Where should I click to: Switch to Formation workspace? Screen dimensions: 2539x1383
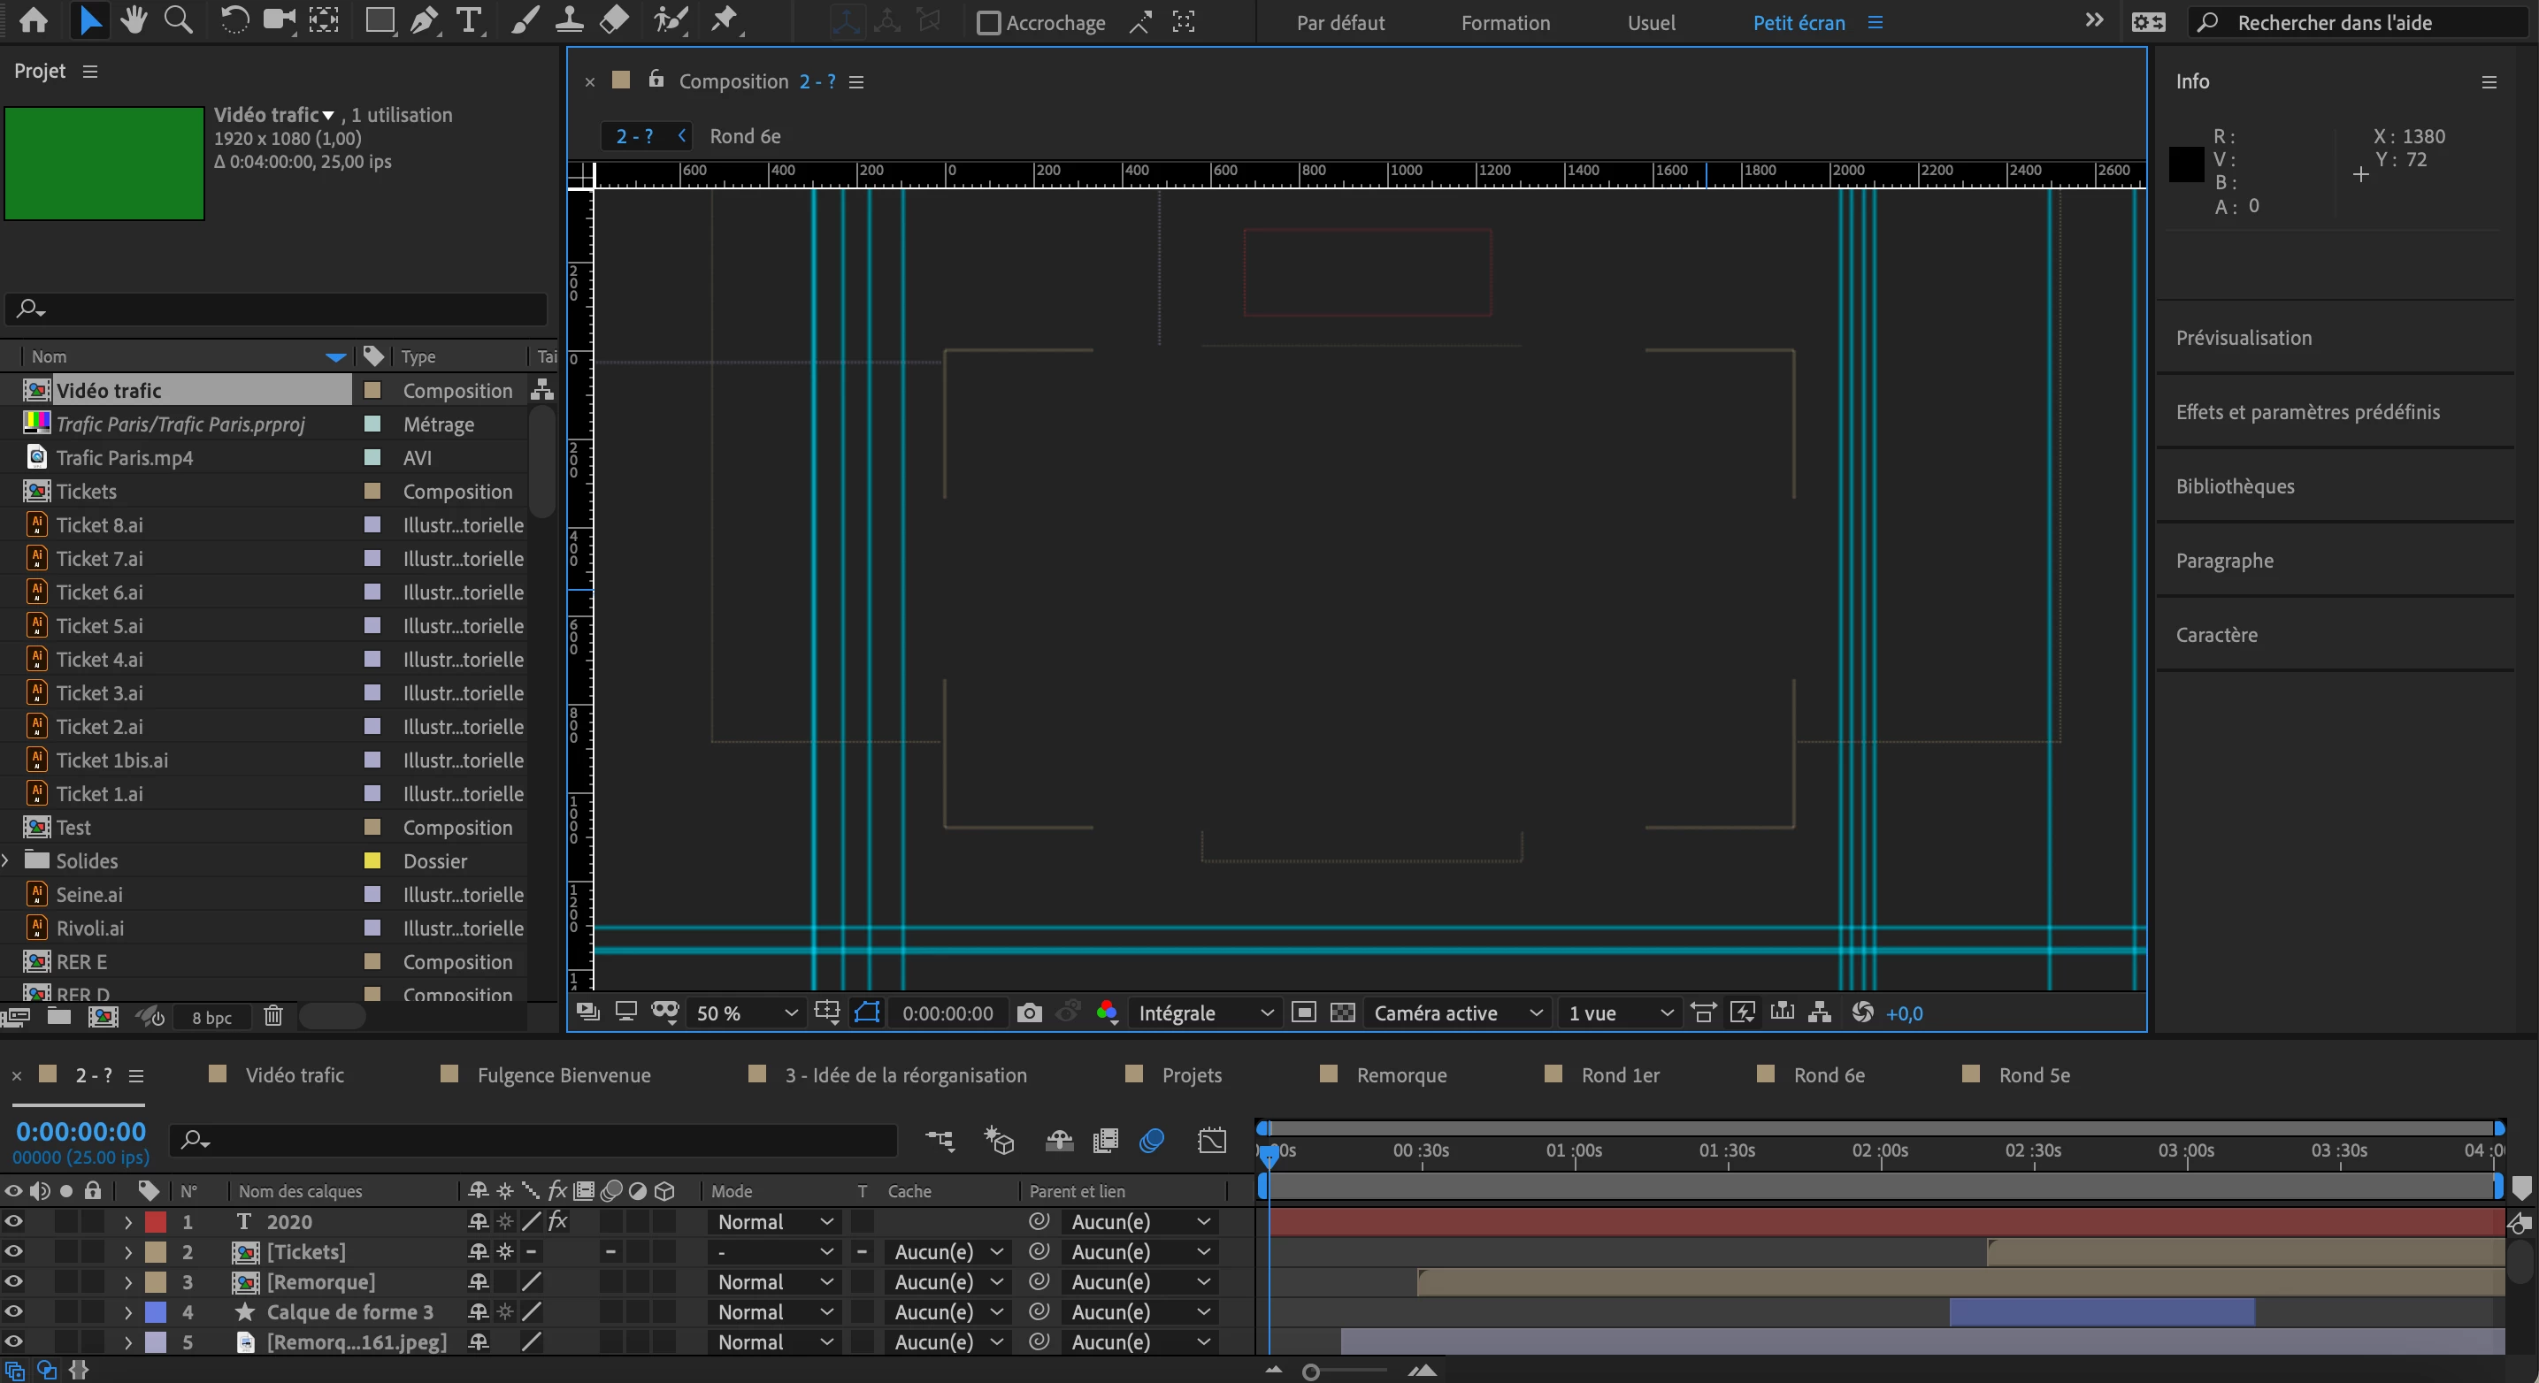[x=1505, y=23]
